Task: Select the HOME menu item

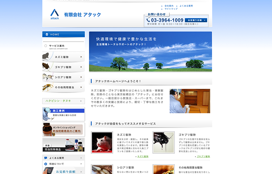Action: [63, 34]
